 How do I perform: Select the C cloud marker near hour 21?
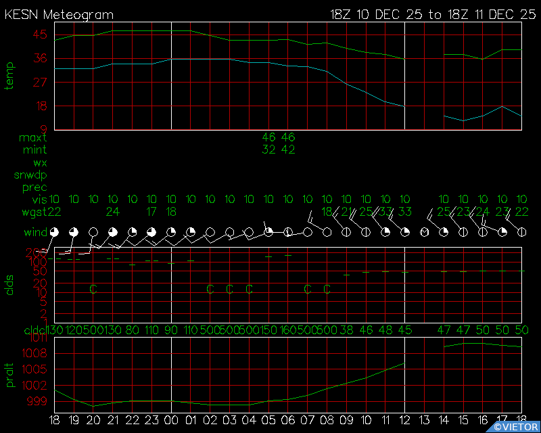tap(93, 289)
